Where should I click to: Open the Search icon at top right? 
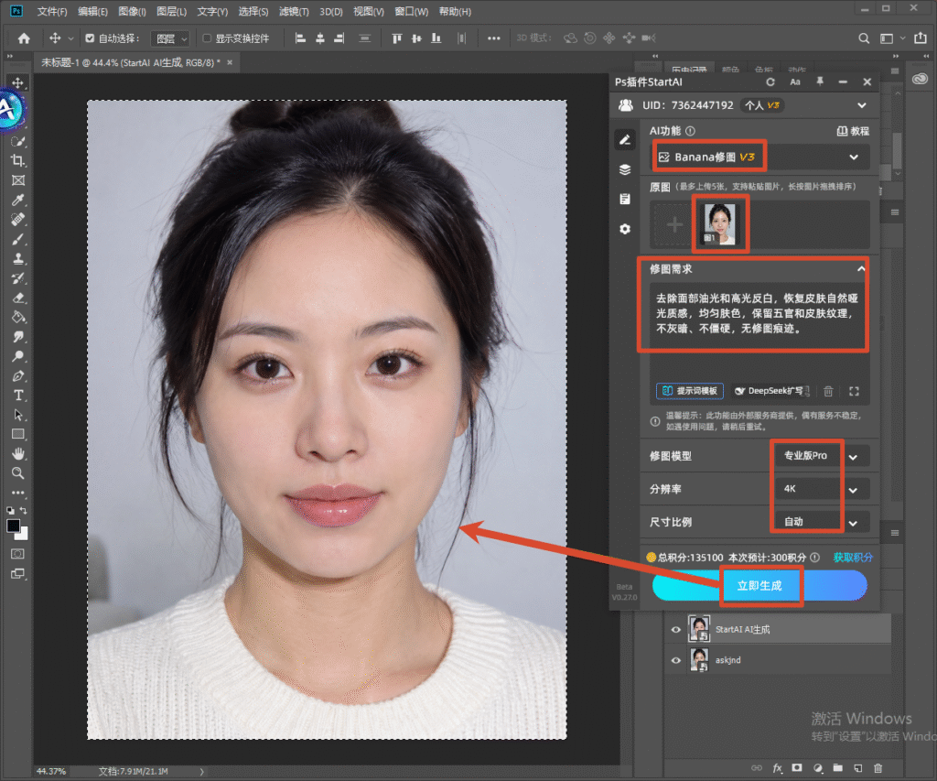pyautogui.click(x=864, y=38)
